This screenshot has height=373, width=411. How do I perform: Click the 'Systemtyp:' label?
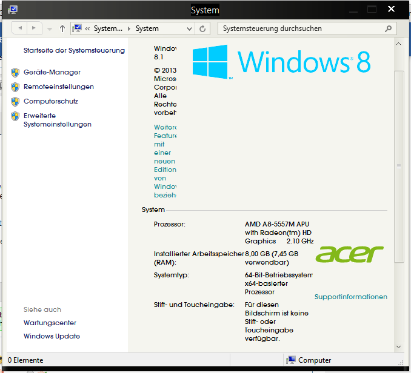[172, 275]
